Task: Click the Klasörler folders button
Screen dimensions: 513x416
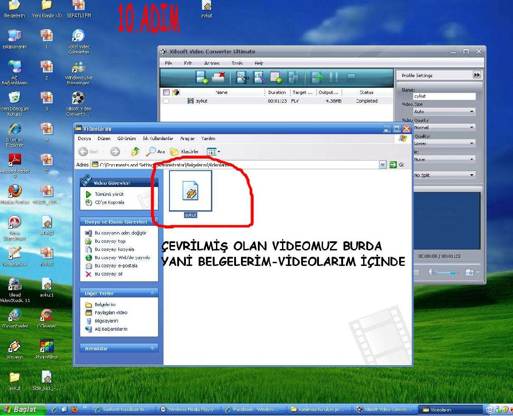Action: click(185, 151)
